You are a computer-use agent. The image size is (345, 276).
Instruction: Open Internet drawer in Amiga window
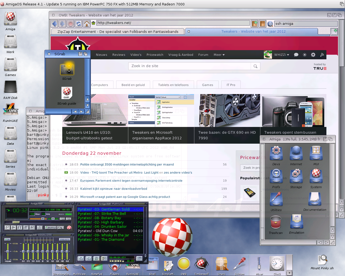coord(296,153)
